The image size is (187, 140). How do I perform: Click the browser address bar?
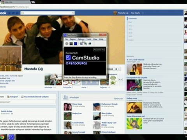[93, 7]
